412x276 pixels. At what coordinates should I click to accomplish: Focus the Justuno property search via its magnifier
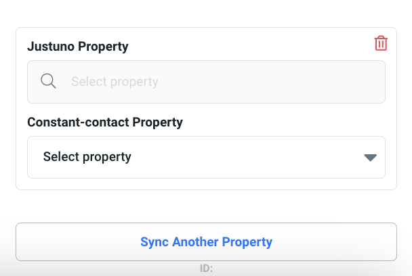click(48, 82)
